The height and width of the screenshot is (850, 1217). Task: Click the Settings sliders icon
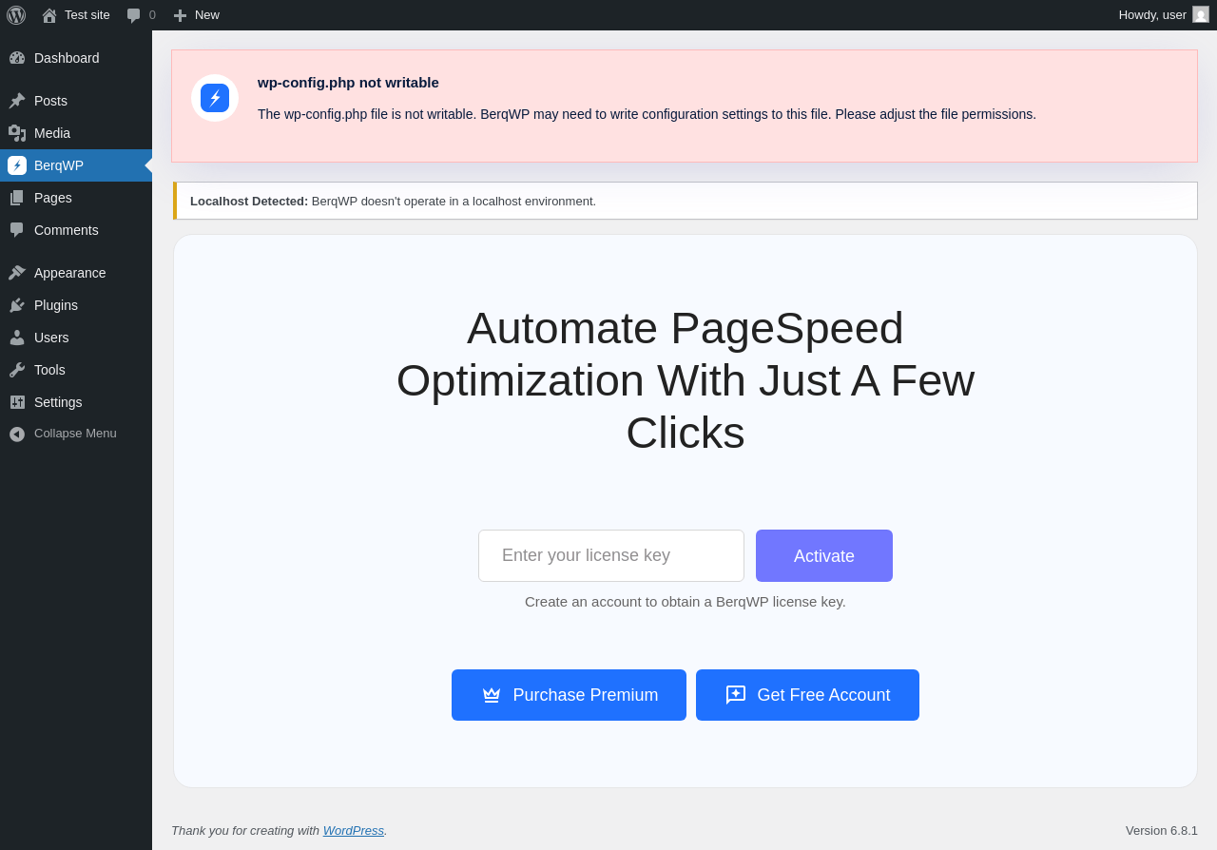coord(17,402)
